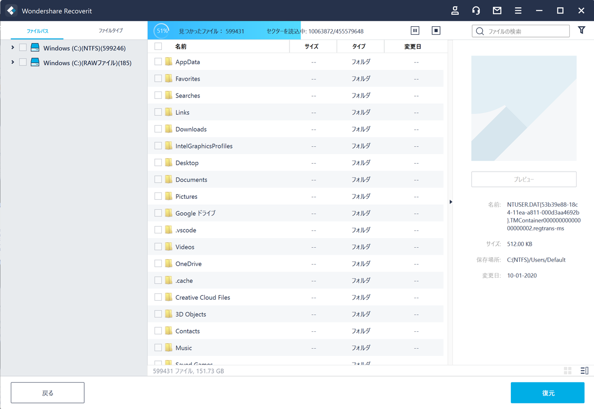Click the Links folder icon
Viewport: 594px width, 409px height.
click(168, 112)
